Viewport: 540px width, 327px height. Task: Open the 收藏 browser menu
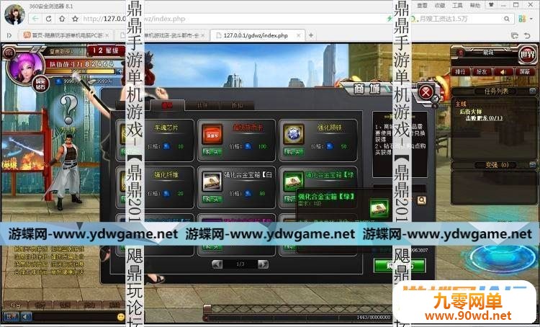point(439,6)
